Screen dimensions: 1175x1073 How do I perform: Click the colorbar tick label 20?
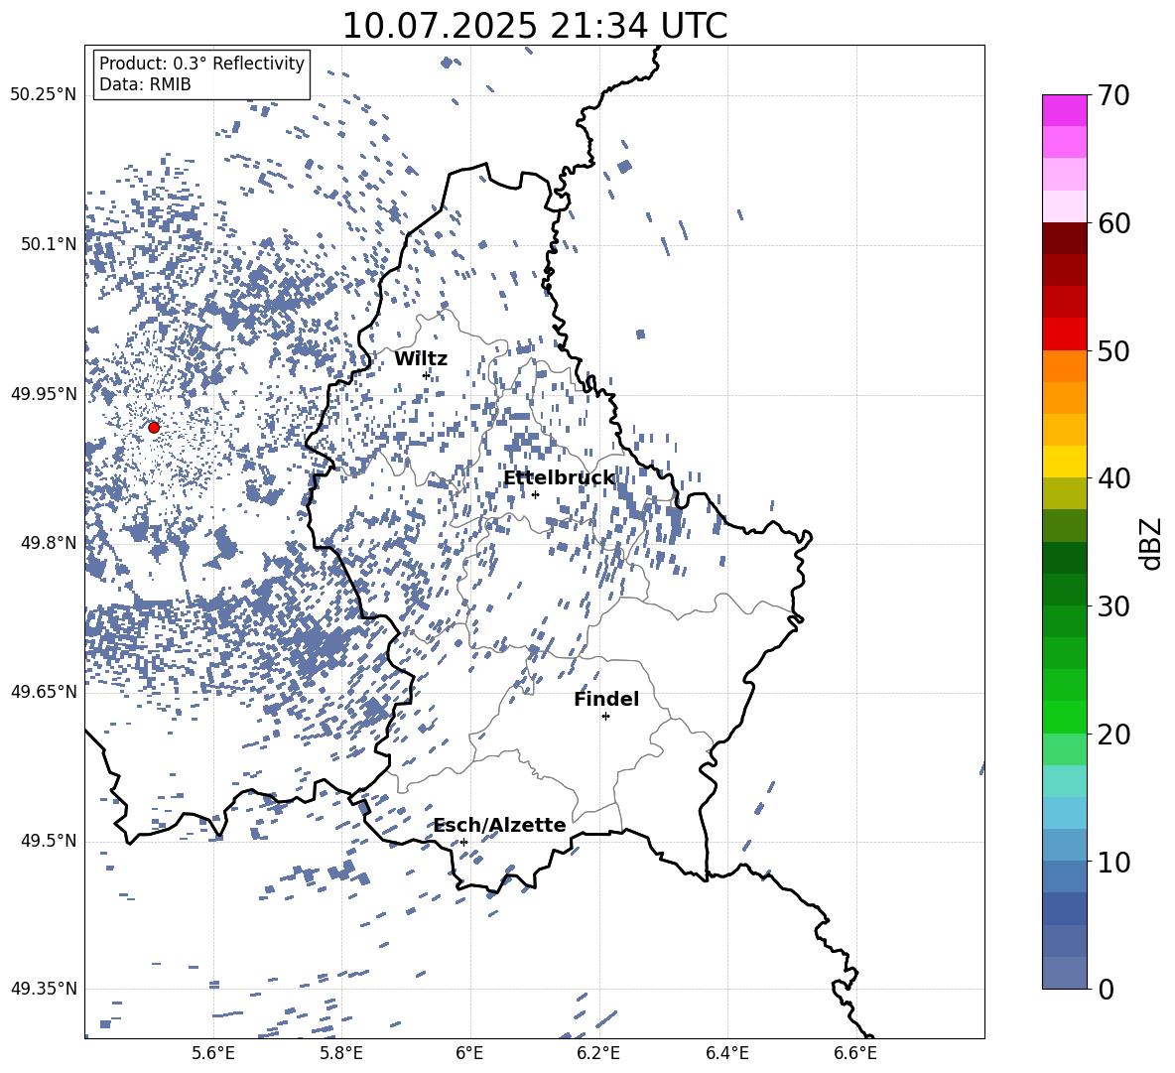click(1113, 735)
